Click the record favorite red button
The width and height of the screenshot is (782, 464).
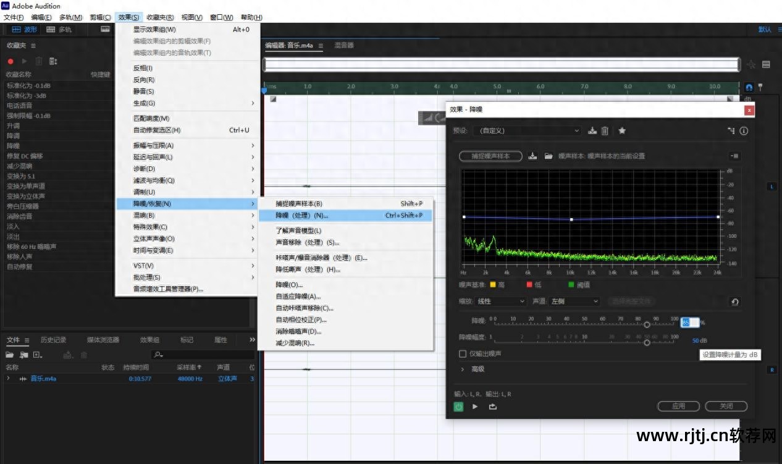point(11,61)
